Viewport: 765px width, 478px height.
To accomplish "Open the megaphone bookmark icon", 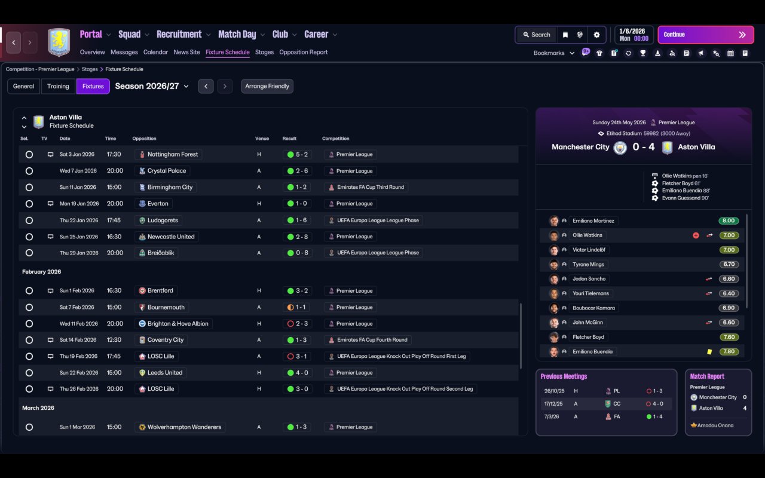I will (x=701, y=53).
